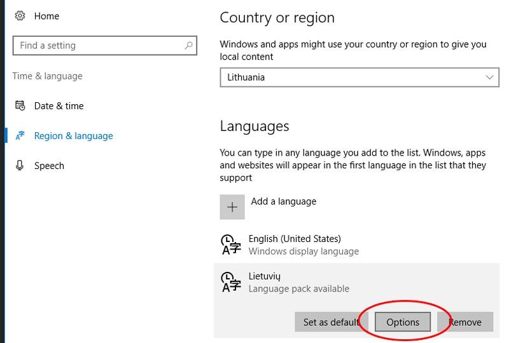This screenshot has height=343, width=509.
Task: Click the plus icon to add a language
Action: click(232, 207)
